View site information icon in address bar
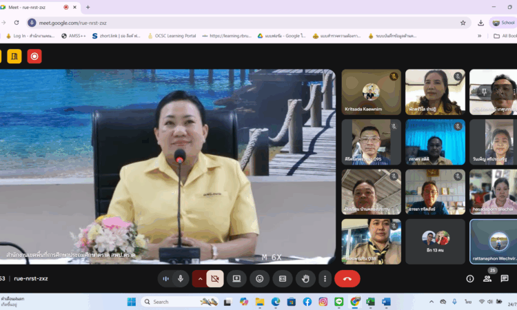 32,23
